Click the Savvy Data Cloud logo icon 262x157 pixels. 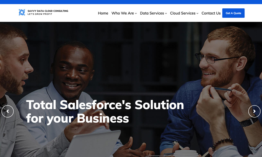point(22,12)
